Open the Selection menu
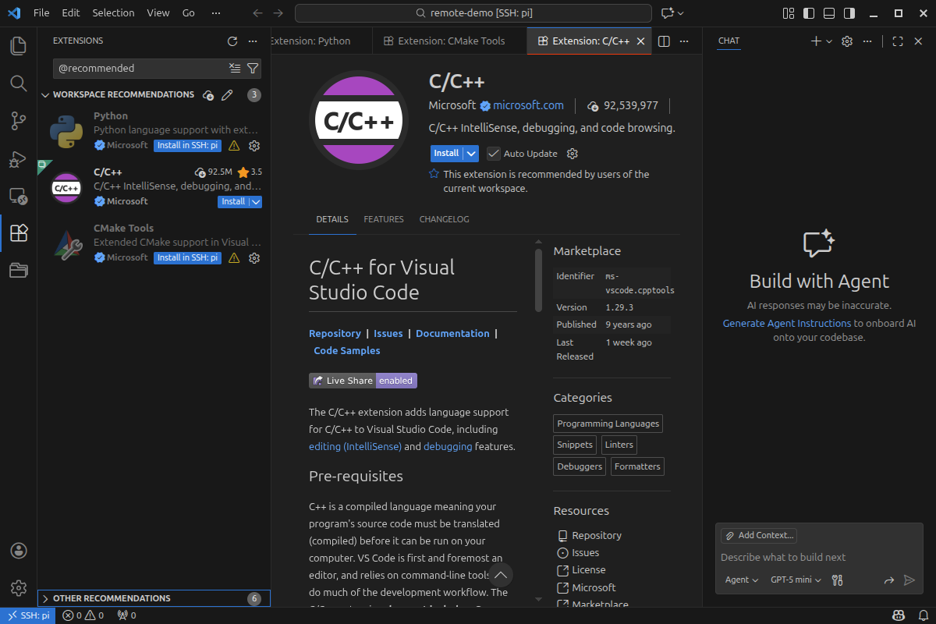Viewport: 936px width, 624px height. pyautogui.click(x=113, y=13)
